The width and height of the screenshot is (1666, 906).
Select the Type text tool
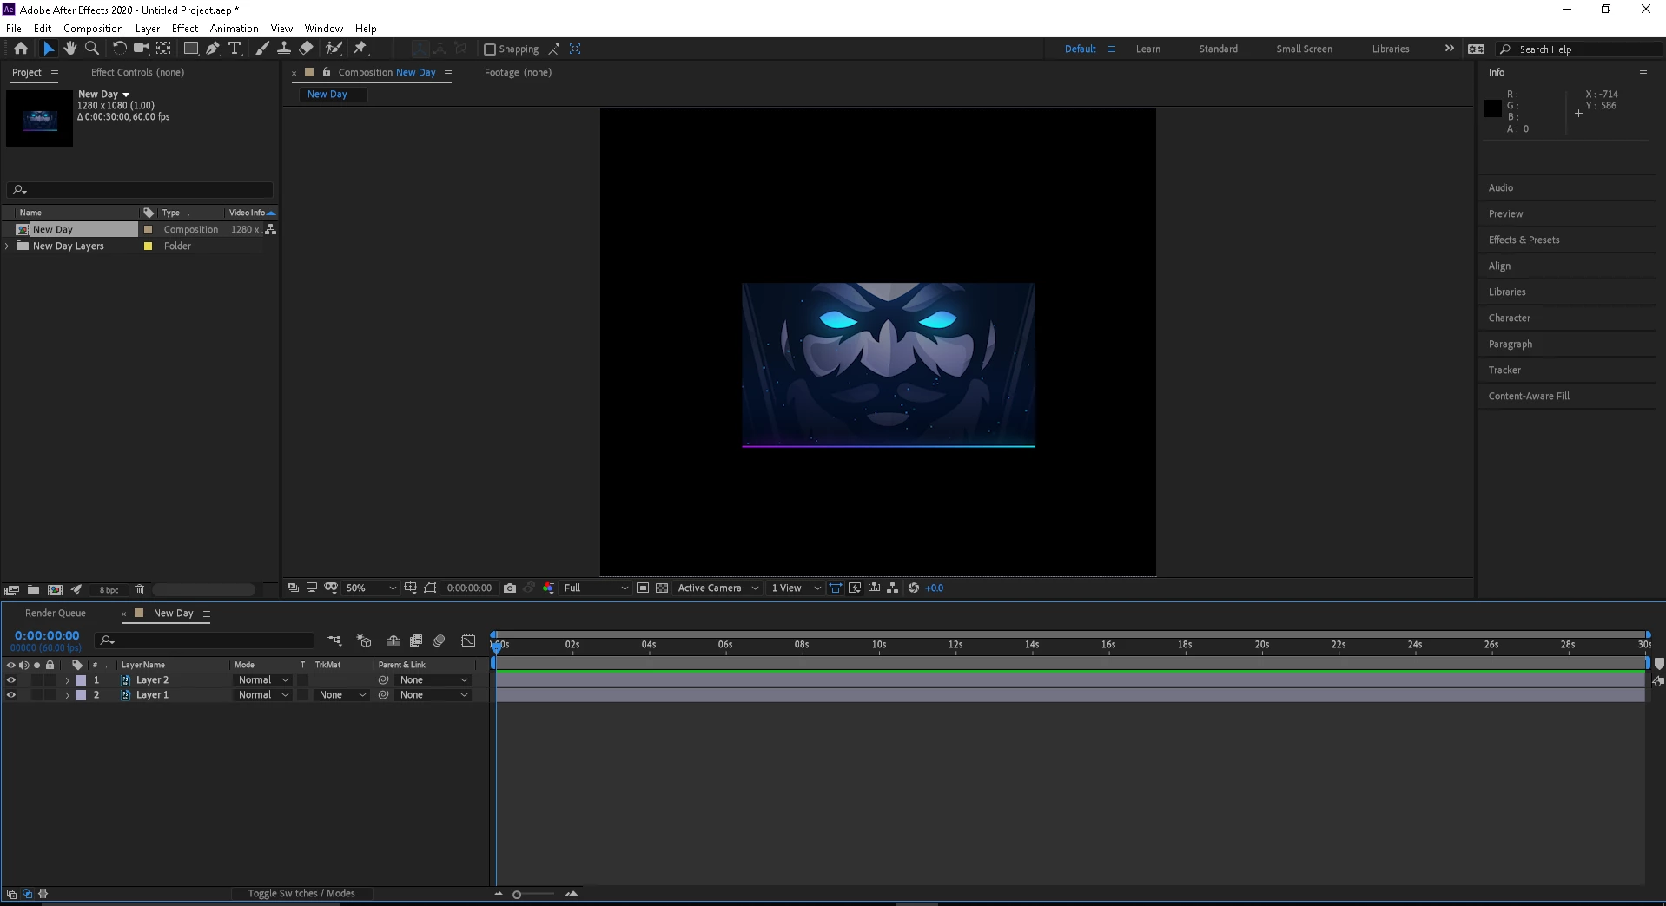tap(235, 49)
